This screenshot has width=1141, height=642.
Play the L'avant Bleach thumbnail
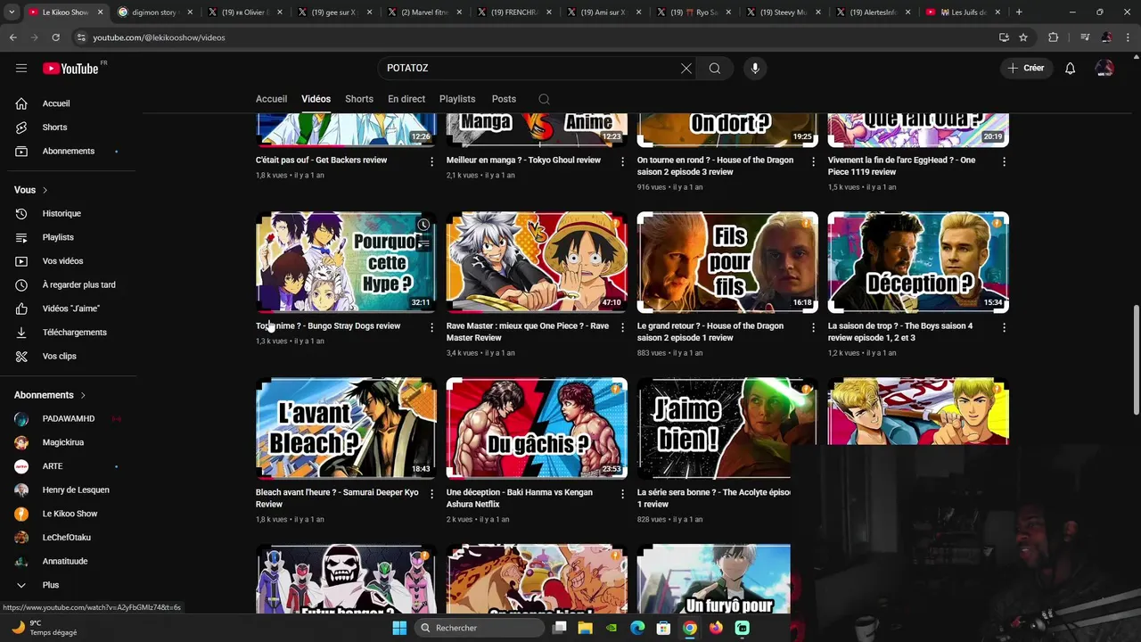pyautogui.click(x=346, y=428)
